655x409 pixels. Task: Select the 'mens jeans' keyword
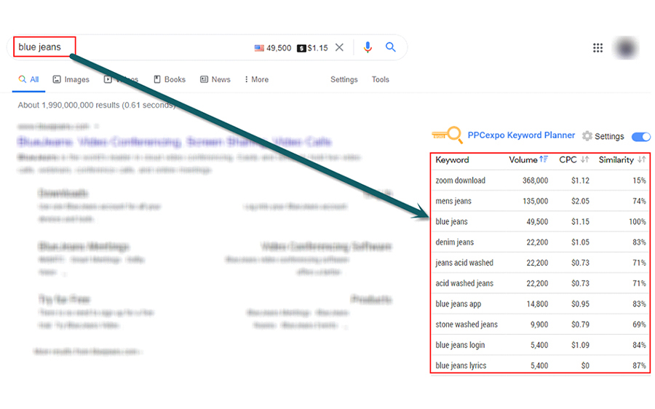point(453,201)
